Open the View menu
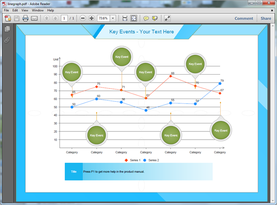The image size is (277, 205). (x=25, y=10)
